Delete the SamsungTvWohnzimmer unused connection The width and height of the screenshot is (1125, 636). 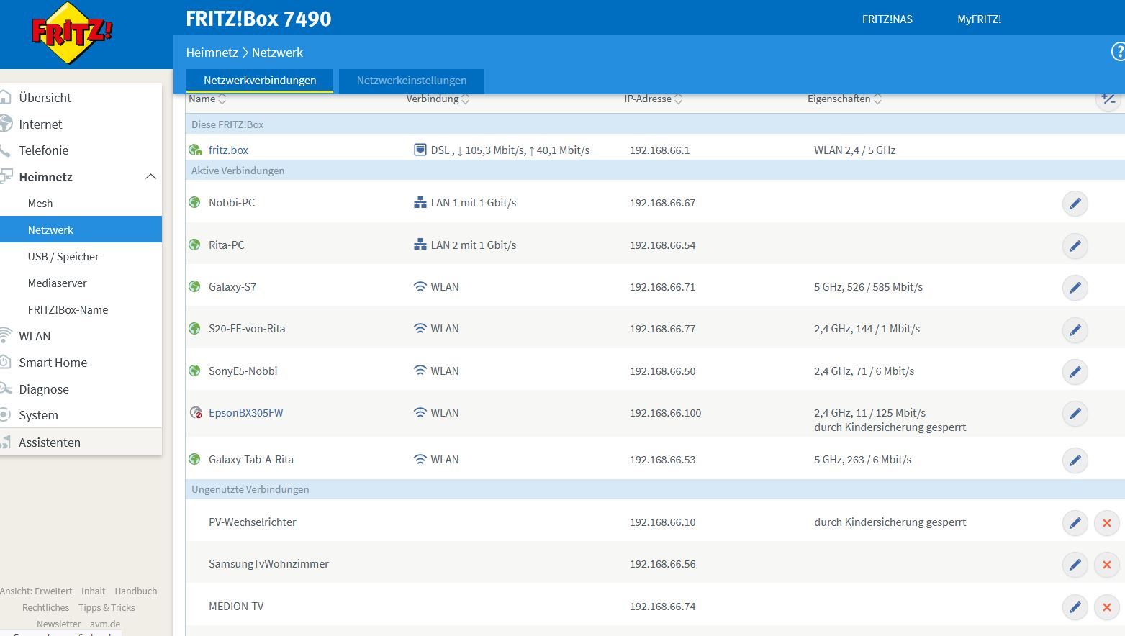coord(1107,565)
